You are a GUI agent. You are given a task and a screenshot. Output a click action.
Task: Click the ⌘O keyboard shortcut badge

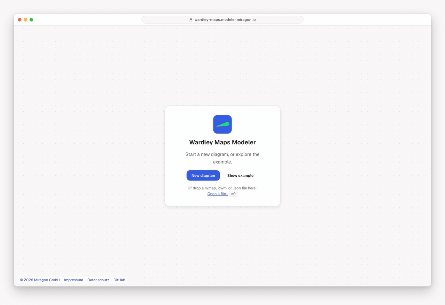[x=233, y=194]
